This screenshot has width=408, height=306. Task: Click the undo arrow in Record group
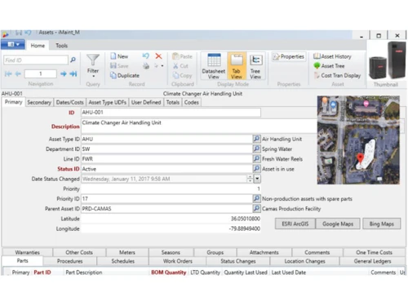[146, 56]
